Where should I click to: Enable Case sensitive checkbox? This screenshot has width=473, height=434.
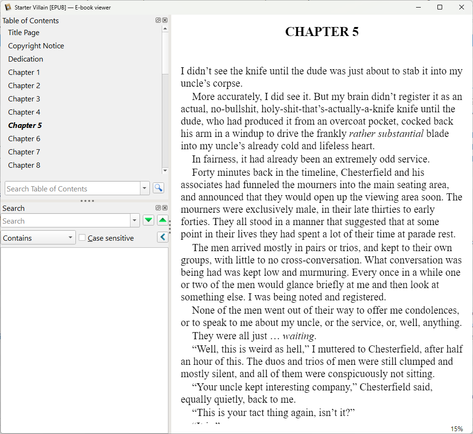click(82, 238)
